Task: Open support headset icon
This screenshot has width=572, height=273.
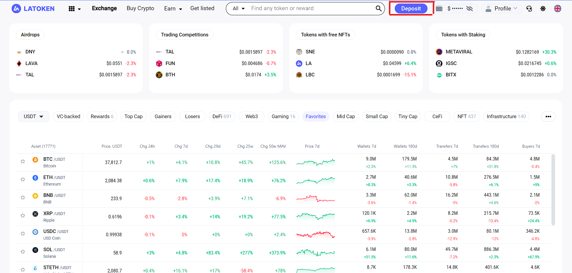Action: point(529,9)
